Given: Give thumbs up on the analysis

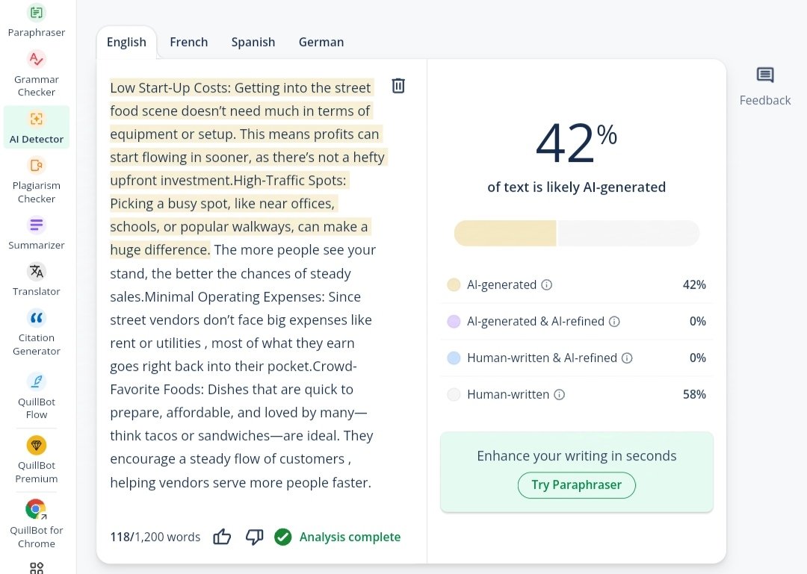Looking at the screenshot, I should 222,537.
